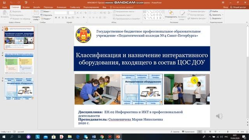
Task: Open the Заменить replace dropdown
Action: click(216, 15)
